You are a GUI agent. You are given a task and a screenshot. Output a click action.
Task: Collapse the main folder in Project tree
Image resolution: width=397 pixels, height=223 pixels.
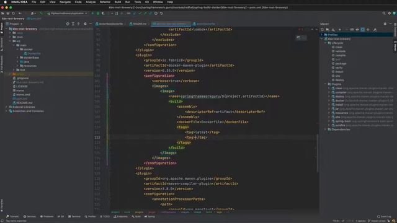click(14, 45)
